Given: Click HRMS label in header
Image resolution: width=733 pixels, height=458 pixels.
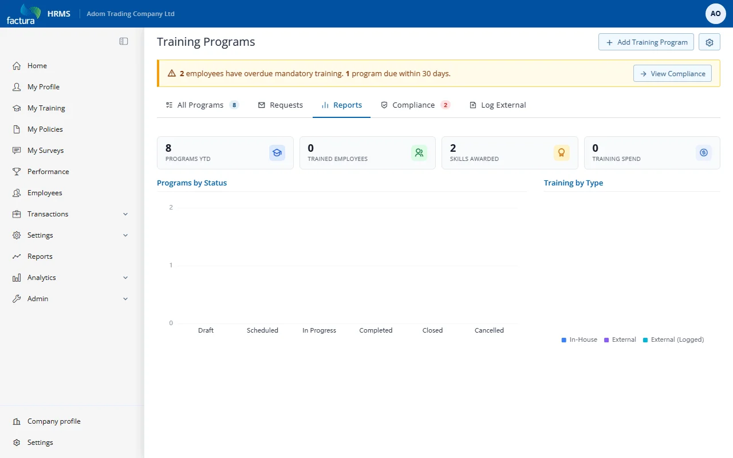Looking at the screenshot, I should click(x=59, y=14).
